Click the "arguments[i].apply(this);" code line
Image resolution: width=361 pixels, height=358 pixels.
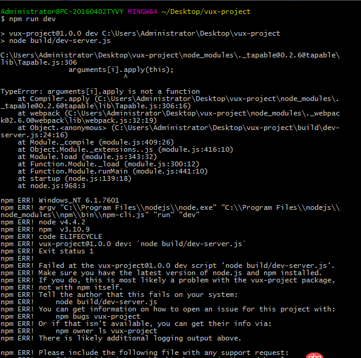121,70
